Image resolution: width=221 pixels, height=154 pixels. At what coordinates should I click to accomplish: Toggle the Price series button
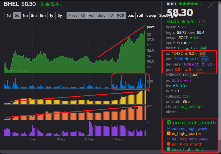click(x=73, y=15)
